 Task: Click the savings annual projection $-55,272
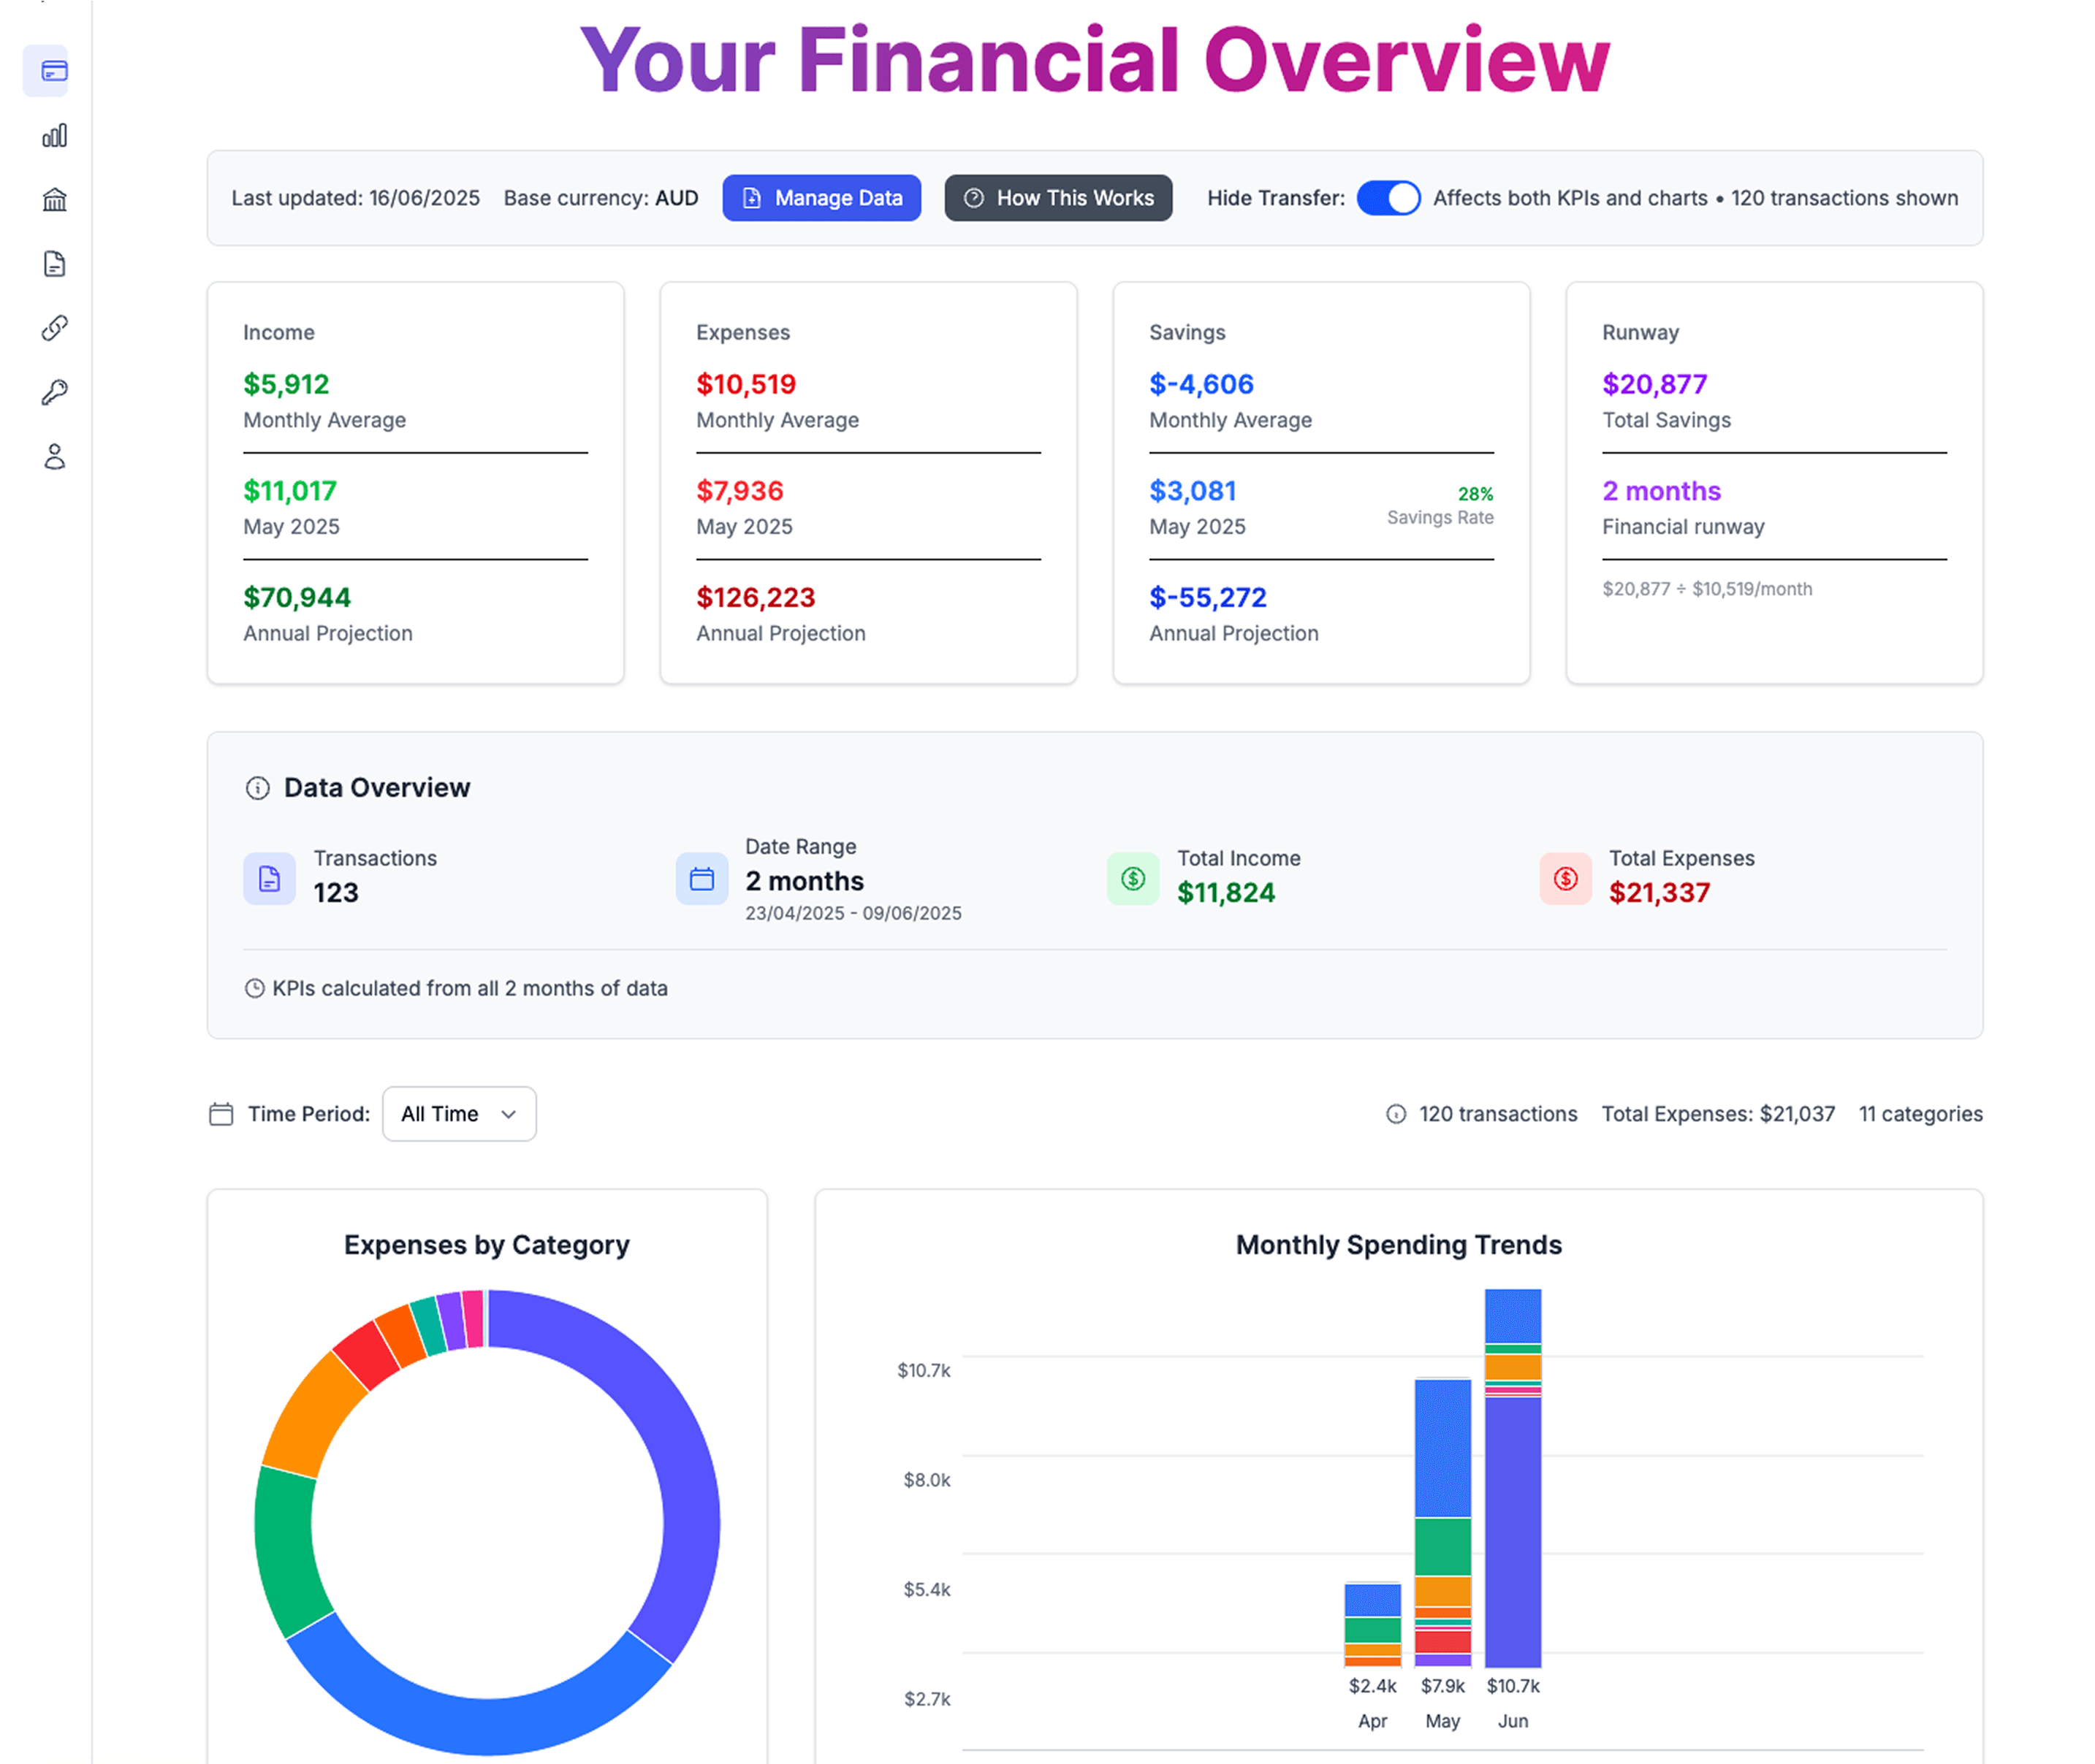click(1209, 598)
